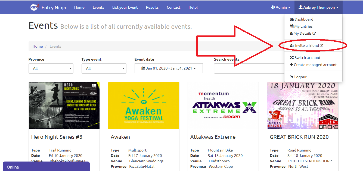The image size is (363, 171).
Task: Click the Mountain Bike type text
Action: coord(220,150)
